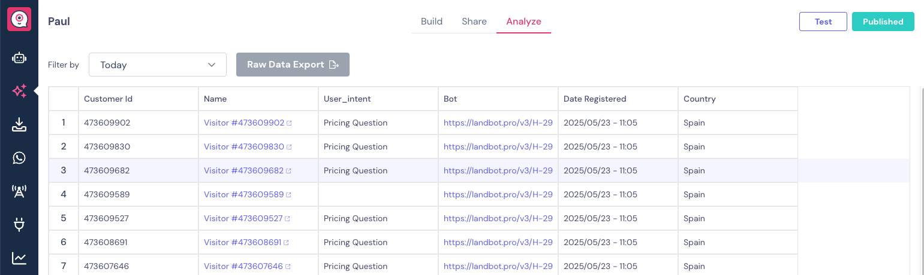Click the Published button
The height and width of the screenshot is (275, 924).
point(883,22)
